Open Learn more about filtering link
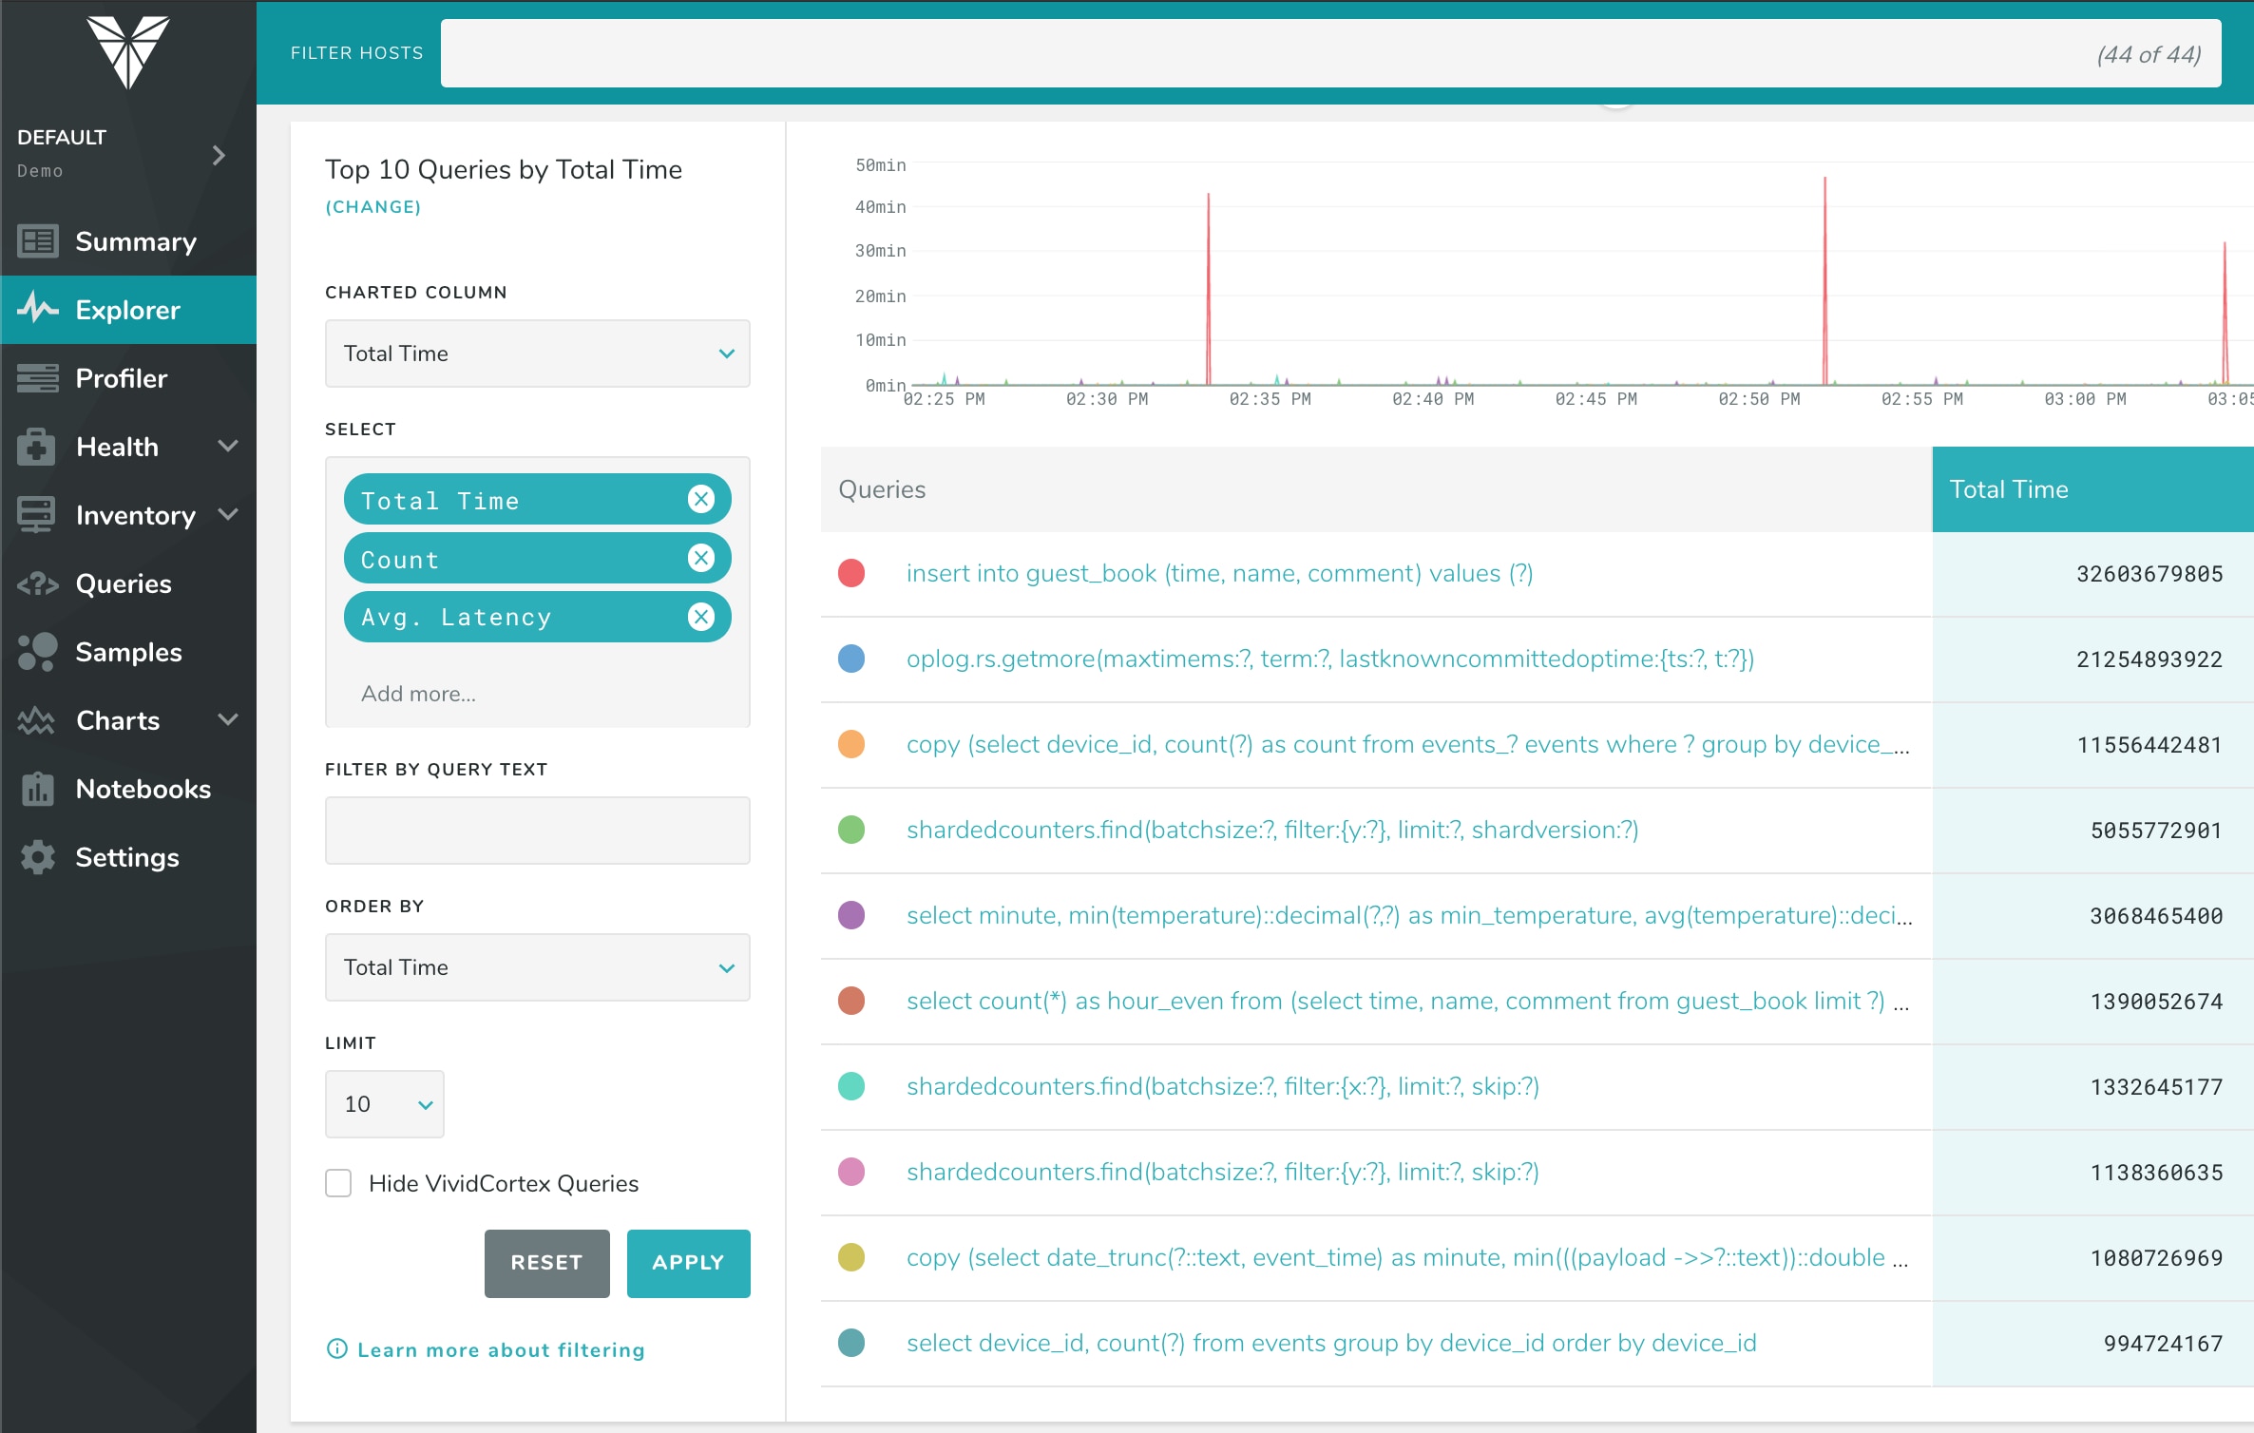 (x=501, y=1349)
